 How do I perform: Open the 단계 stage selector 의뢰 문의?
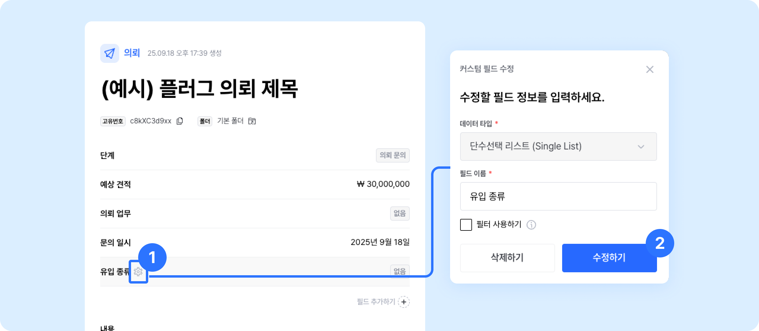[x=393, y=155]
